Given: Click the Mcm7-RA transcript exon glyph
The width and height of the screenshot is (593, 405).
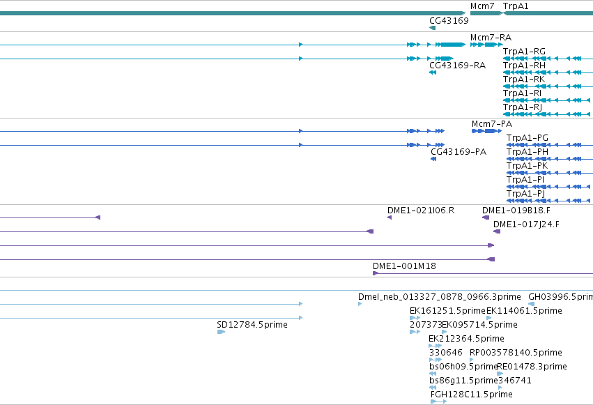Looking at the screenshot, I should [486, 45].
